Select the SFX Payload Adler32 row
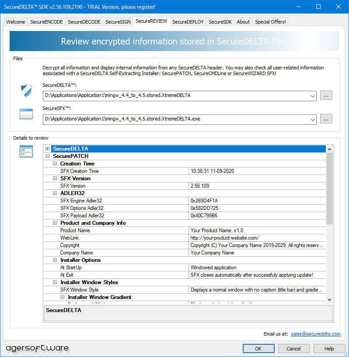 click(x=185, y=216)
